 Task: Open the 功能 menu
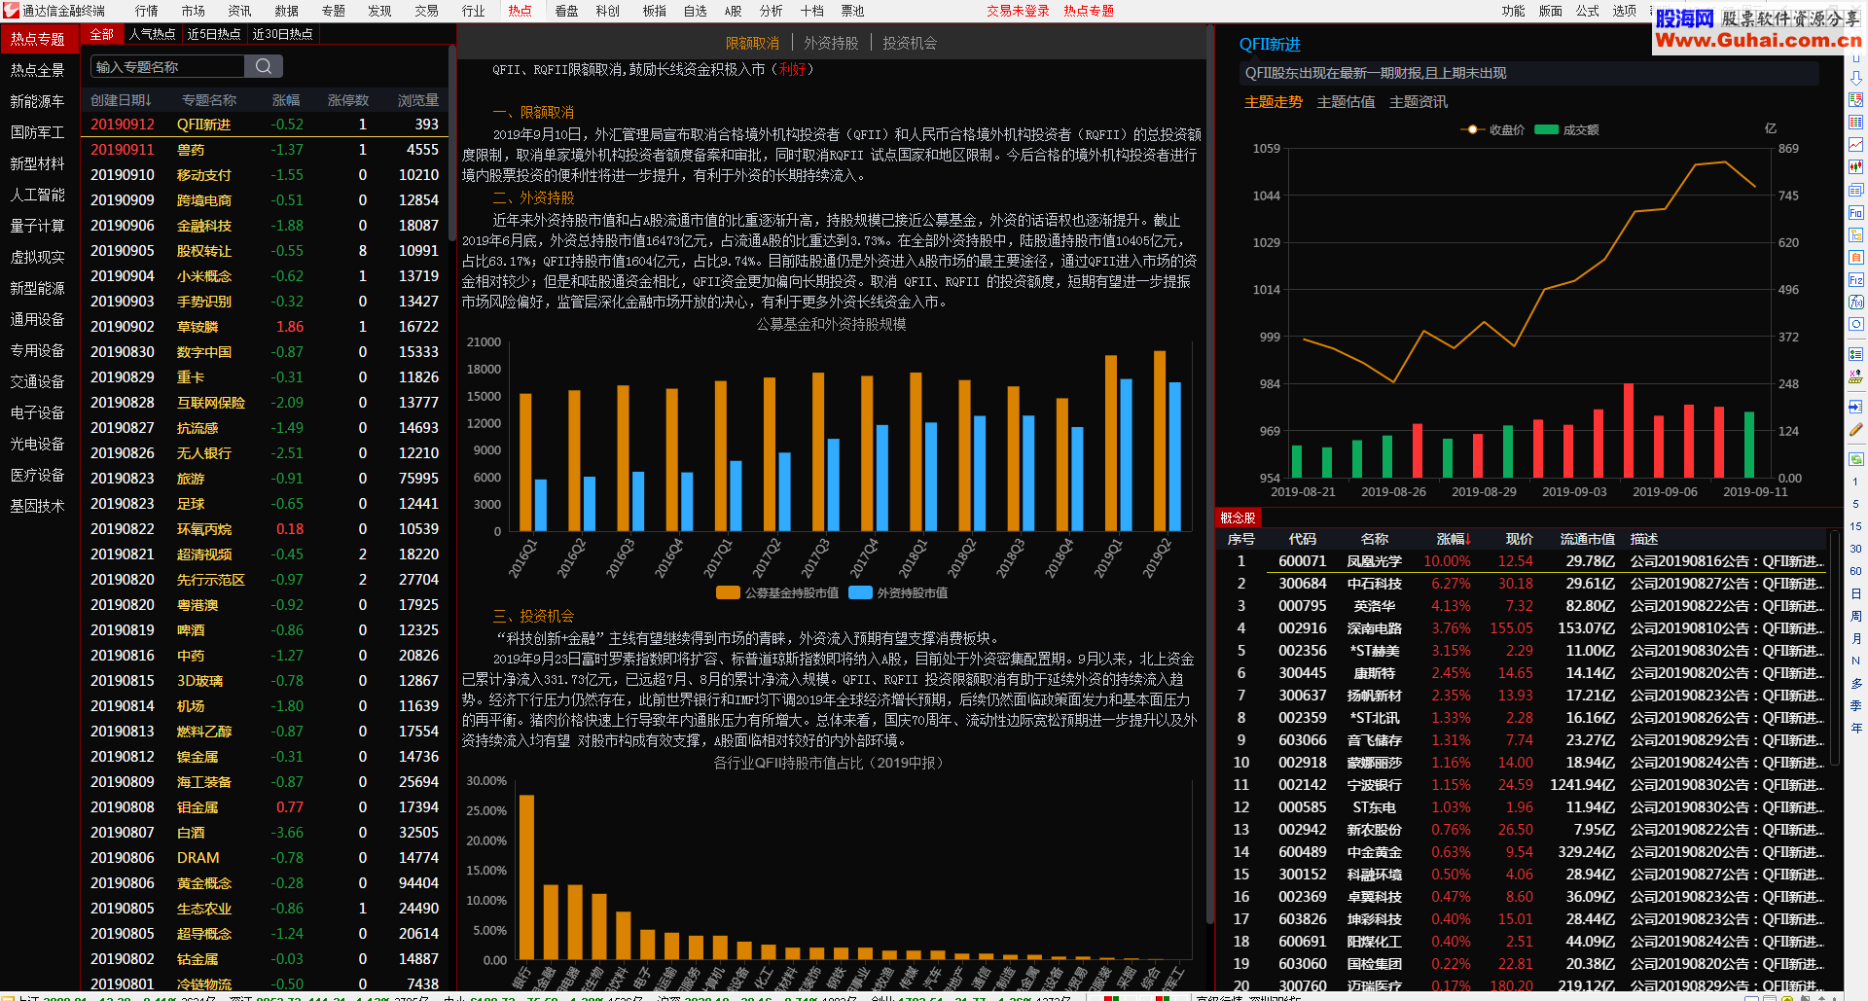(x=1513, y=11)
